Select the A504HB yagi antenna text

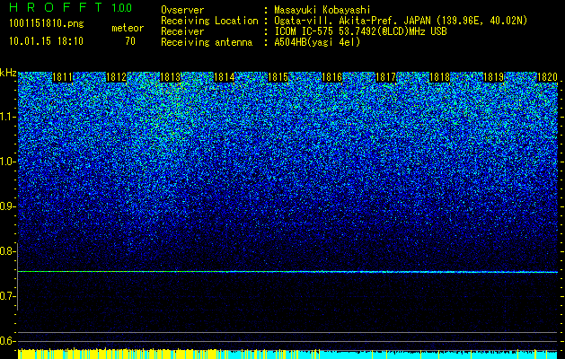(317, 42)
